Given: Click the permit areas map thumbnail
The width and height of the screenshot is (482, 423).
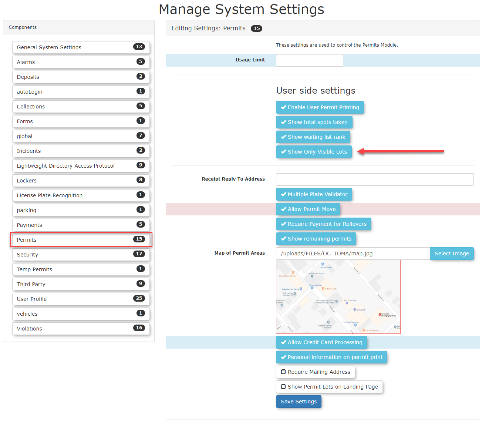Looking at the screenshot, I should 338,297.
